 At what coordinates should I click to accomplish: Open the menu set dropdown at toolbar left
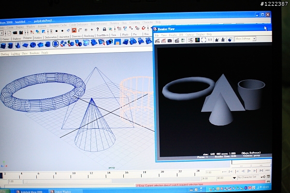[x=1, y=34]
